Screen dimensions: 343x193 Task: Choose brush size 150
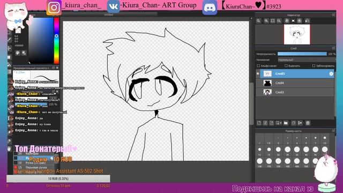point(269,162)
